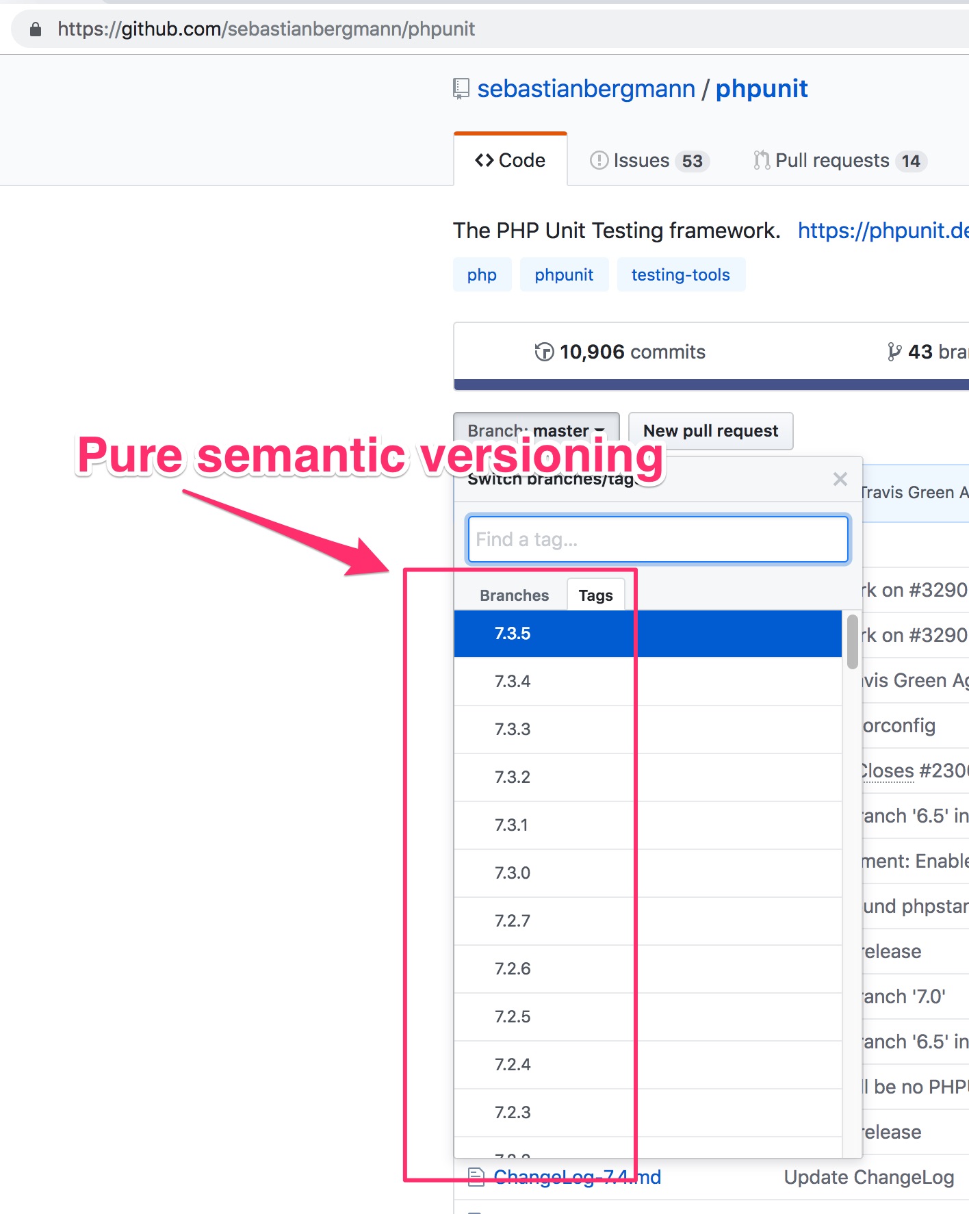Click the tag list scrollbar thumb
The image size is (969, 1214).
[x=853, y=642]
